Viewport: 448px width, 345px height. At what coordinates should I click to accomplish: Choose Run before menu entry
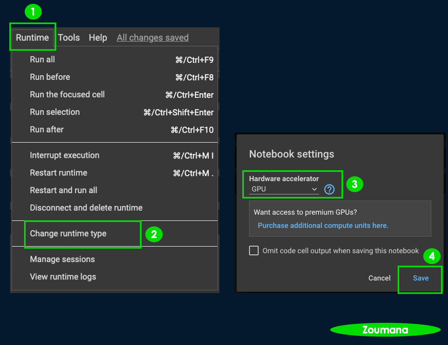click(x=50, y=77)
